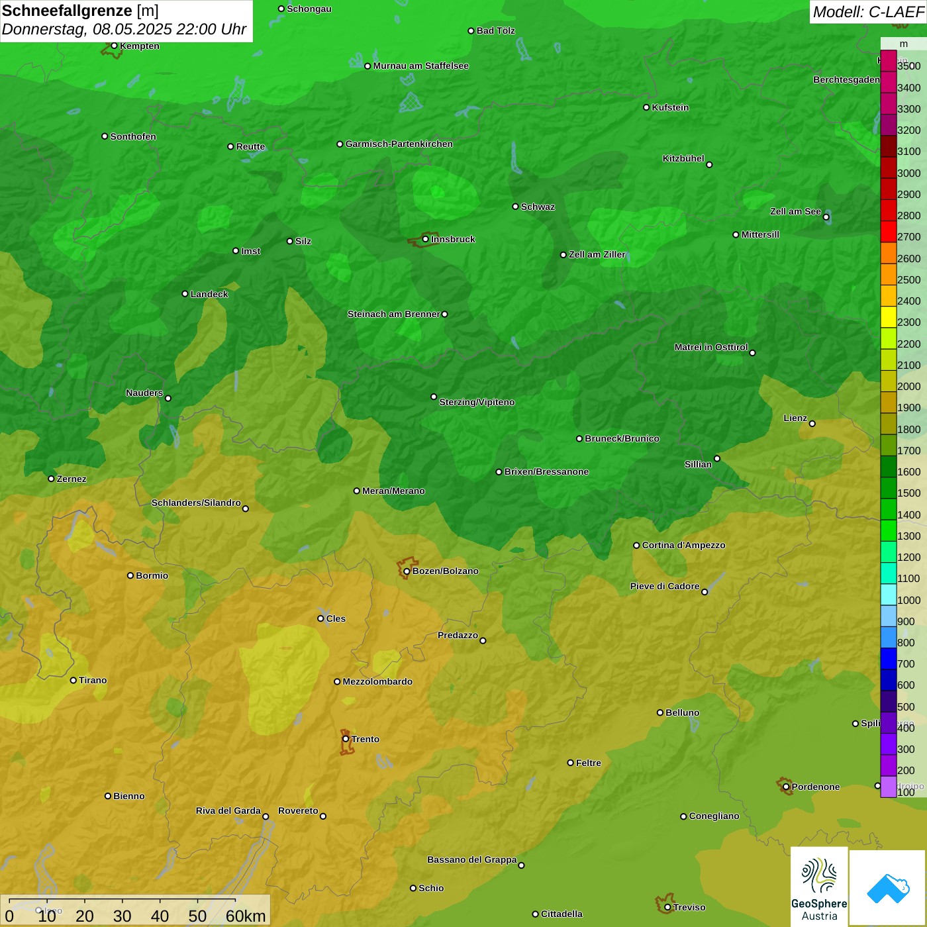
Task: Click the Modell: C-LAEF label
Action: point(868,11)
